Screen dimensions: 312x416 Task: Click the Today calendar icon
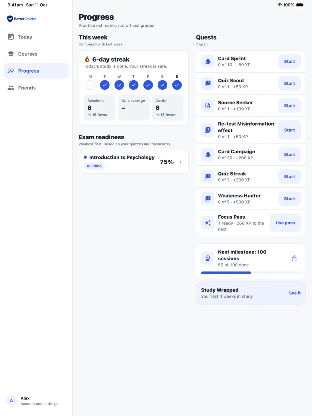pos(11,37)
